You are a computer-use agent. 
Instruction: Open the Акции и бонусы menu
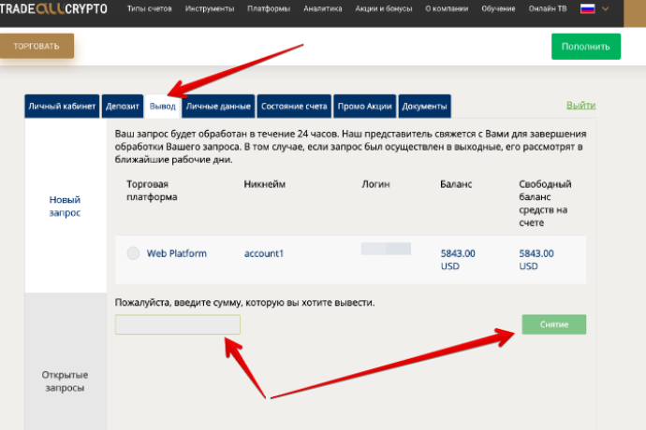pos(384,8)
